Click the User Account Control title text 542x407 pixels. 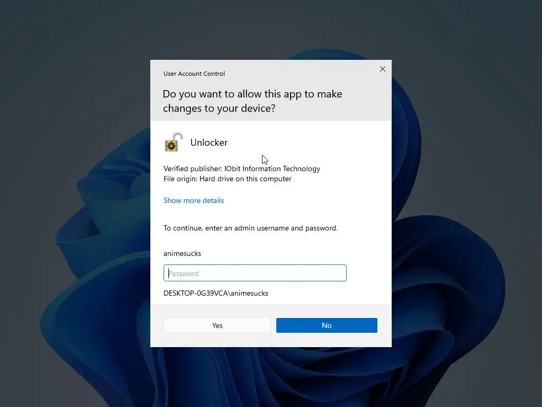tap(194, 74)
